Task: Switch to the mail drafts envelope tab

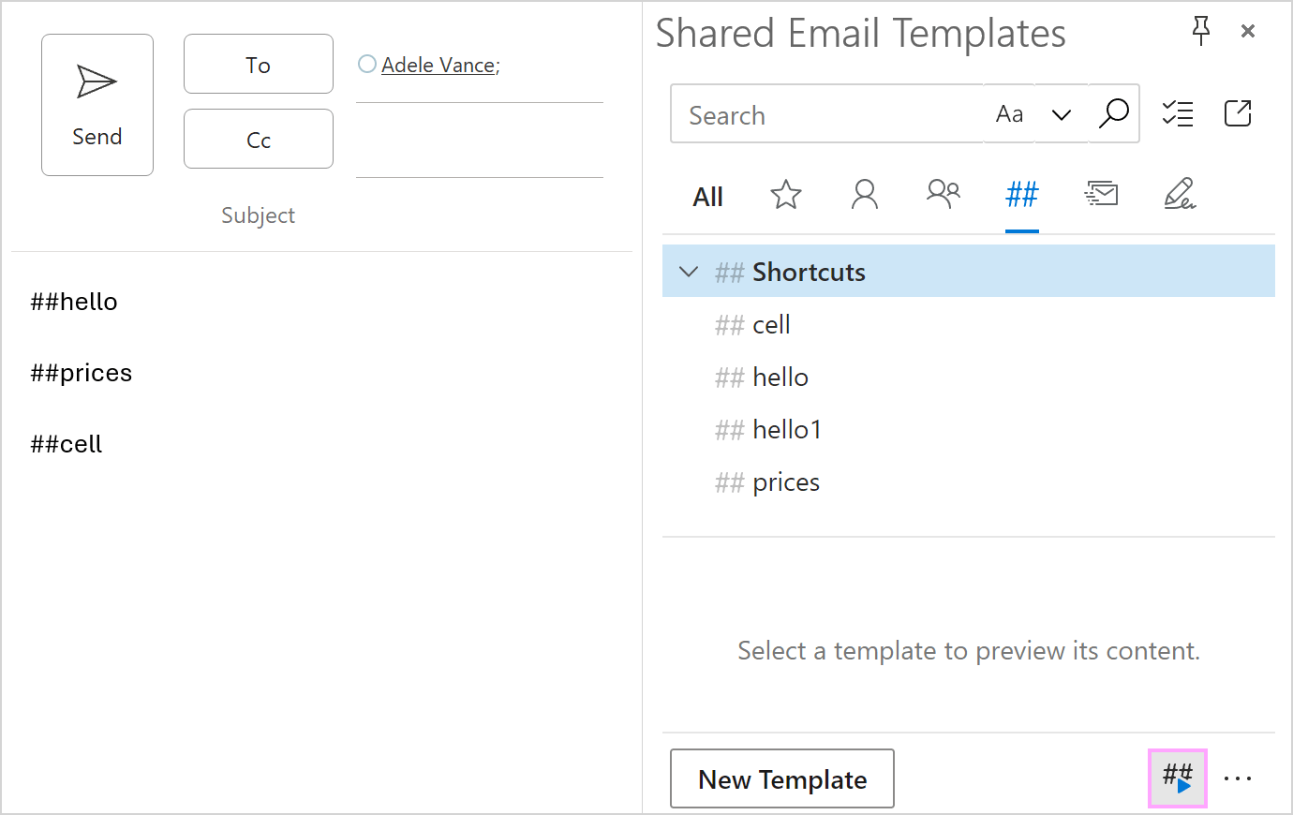Action: (x=1101, y=194)
